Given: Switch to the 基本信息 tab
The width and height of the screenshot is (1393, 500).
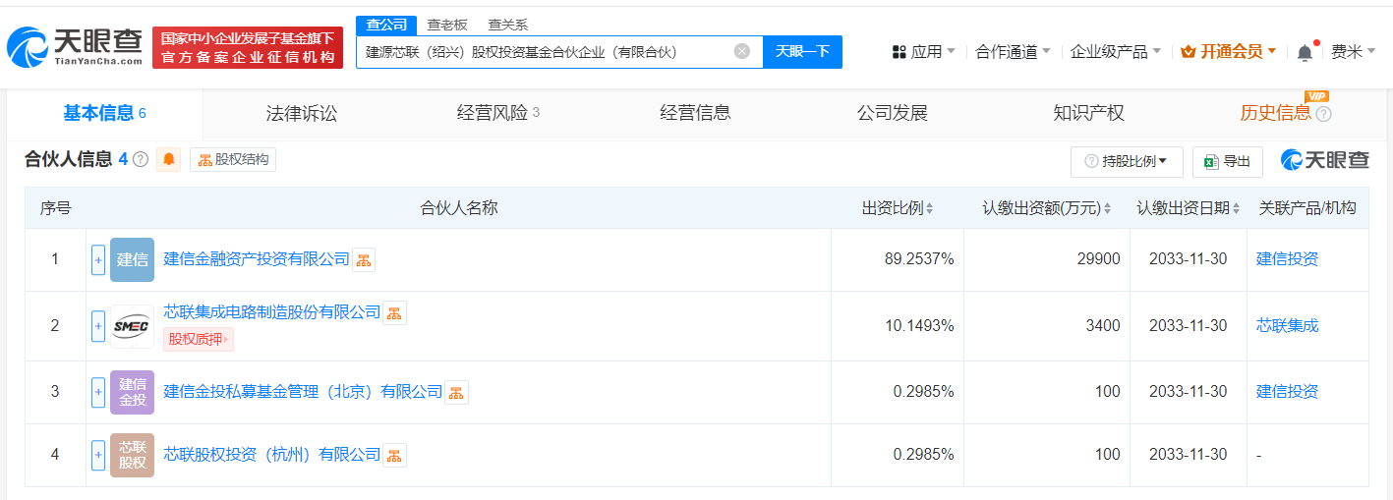Looking at the screenshot, I should coord(104,113).
